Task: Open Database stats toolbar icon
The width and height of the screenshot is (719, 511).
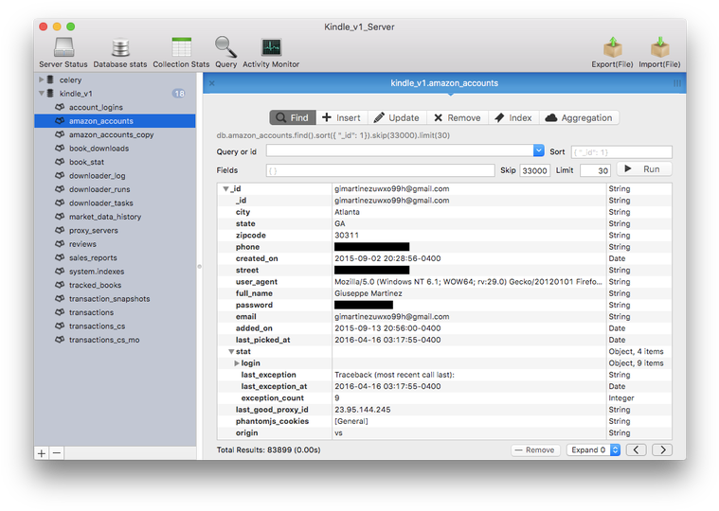Action: coord(120,53)
